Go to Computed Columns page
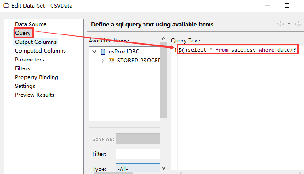This screenshot has height=174, width=304. point(40,51)
